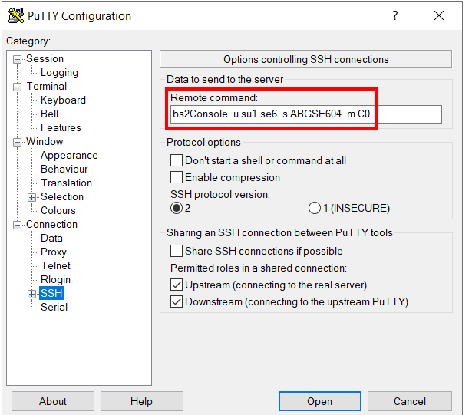Open the Logging category in tree
Screen dimensions: 472x415
pyautogui.click(x=59, y=73)
